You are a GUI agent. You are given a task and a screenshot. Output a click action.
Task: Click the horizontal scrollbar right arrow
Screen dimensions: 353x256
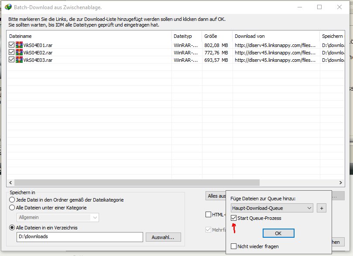click(x=341, y=183)
